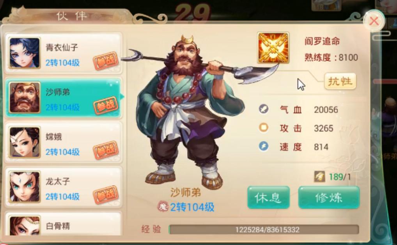This screenshot has height=245, width=397.
Task: Click the 修炼 cultivate button
Action: pos(329,197)
